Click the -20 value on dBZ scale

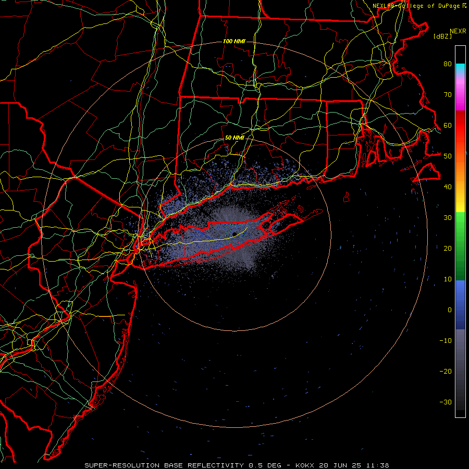coord(446,372)
